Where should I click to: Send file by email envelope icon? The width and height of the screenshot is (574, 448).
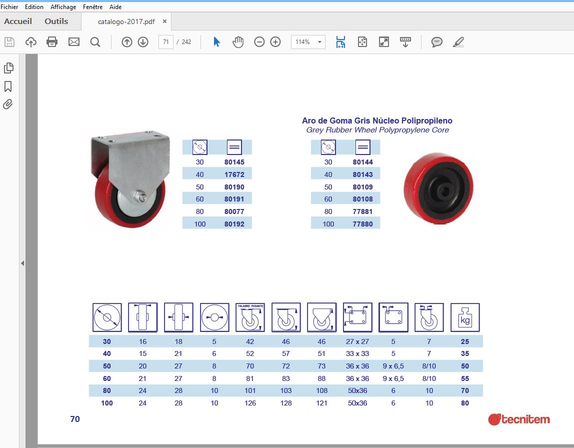74,42
